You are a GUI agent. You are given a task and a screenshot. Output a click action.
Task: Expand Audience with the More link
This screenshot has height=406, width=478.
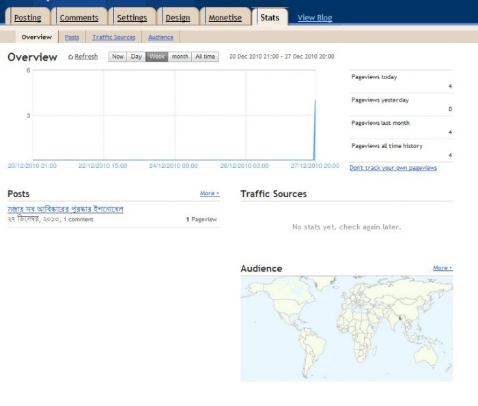[x=442, y=268]
